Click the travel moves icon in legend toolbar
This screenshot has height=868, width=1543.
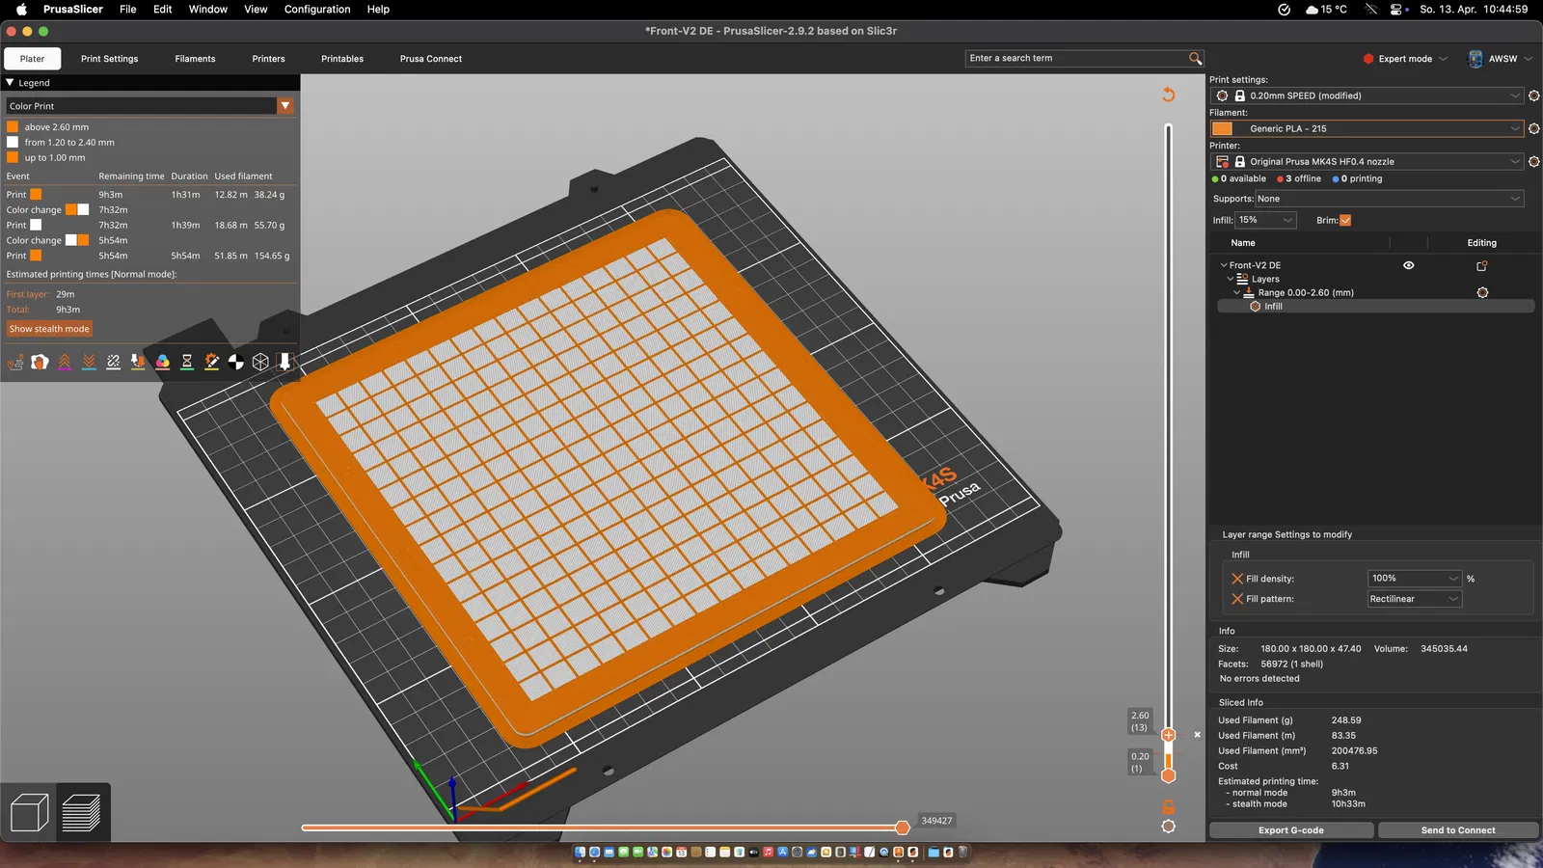tap(15, 362)
